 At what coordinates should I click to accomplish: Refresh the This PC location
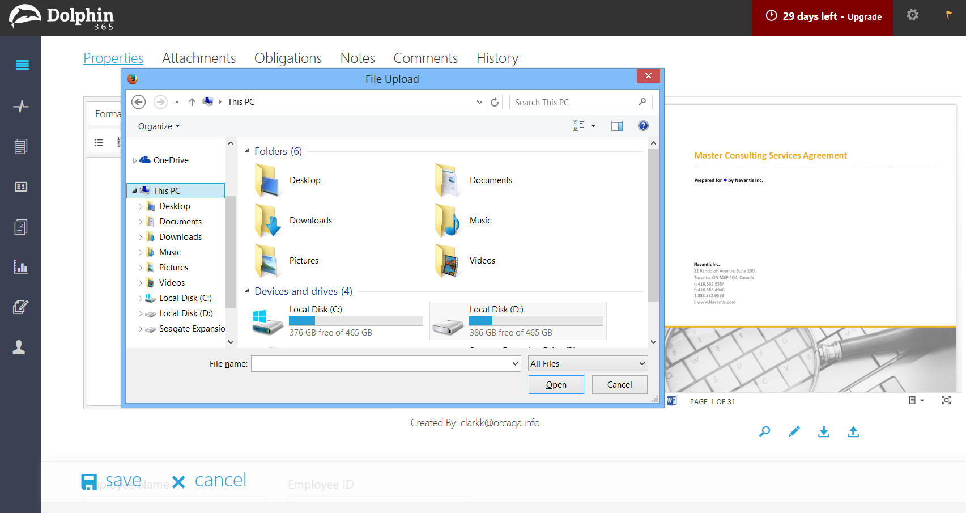[x=495, y=102]
